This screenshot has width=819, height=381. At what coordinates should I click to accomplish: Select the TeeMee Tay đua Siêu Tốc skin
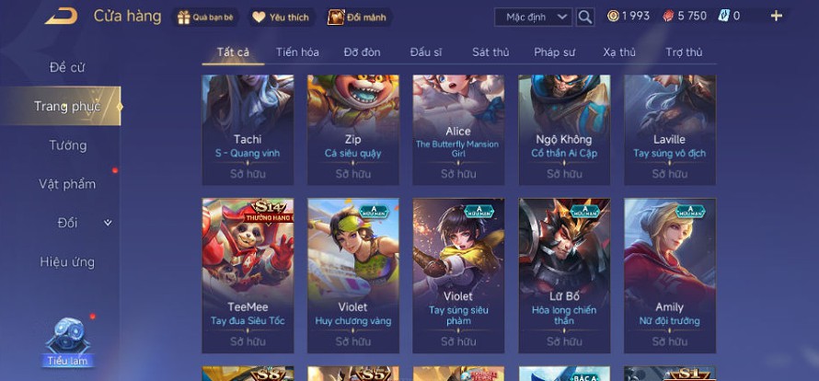pos(248,275)
